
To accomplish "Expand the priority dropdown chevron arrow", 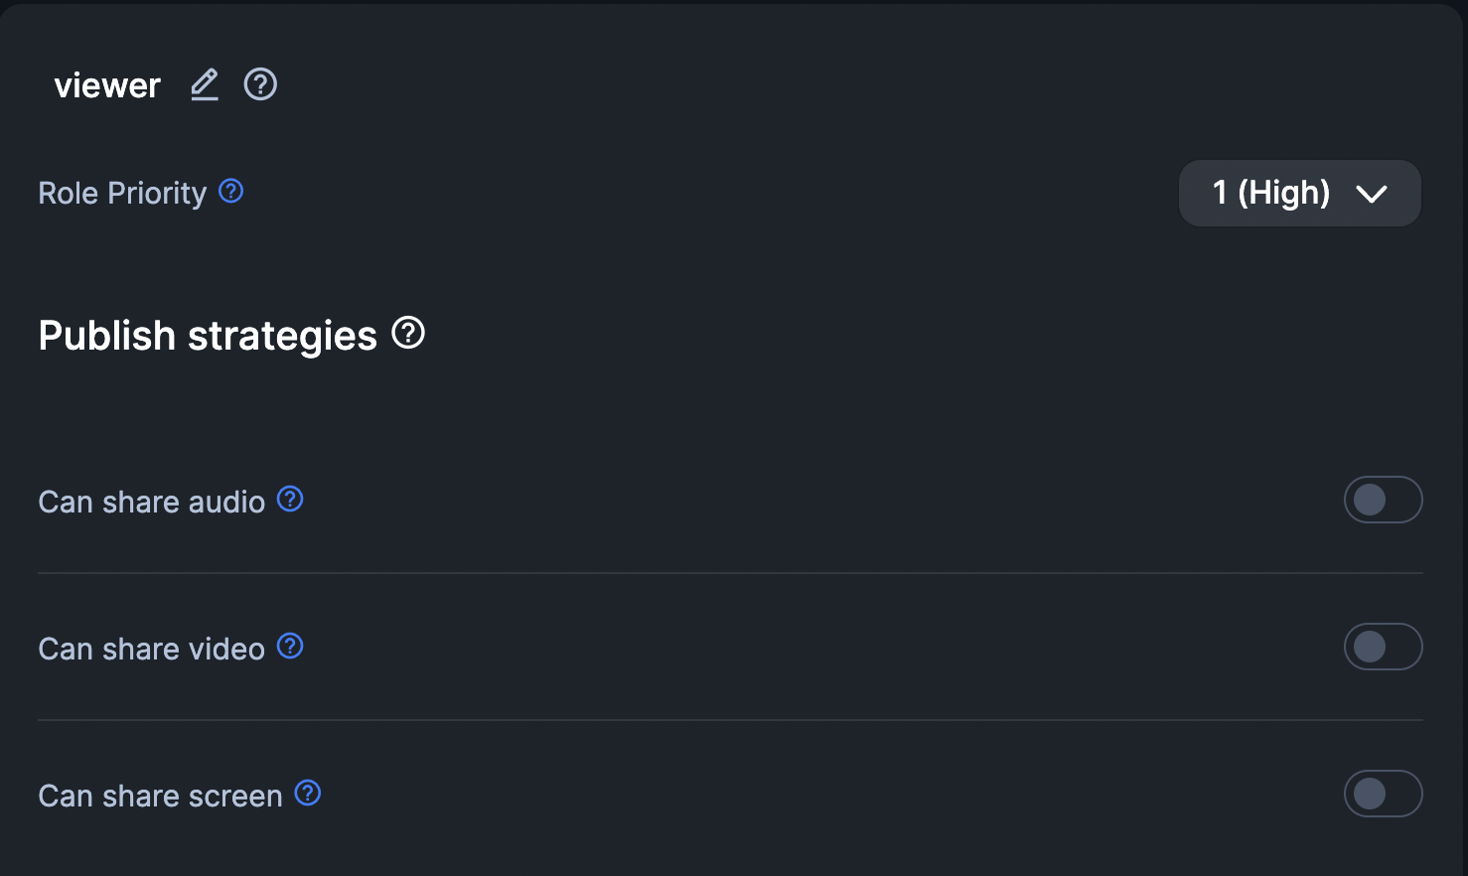I will pyautogui.click(x=1372, y=194).
